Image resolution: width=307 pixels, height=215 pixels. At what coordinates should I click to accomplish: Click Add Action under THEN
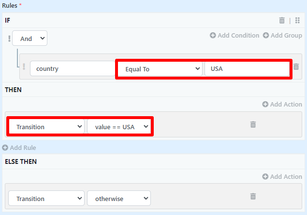(x=282, y=104)
